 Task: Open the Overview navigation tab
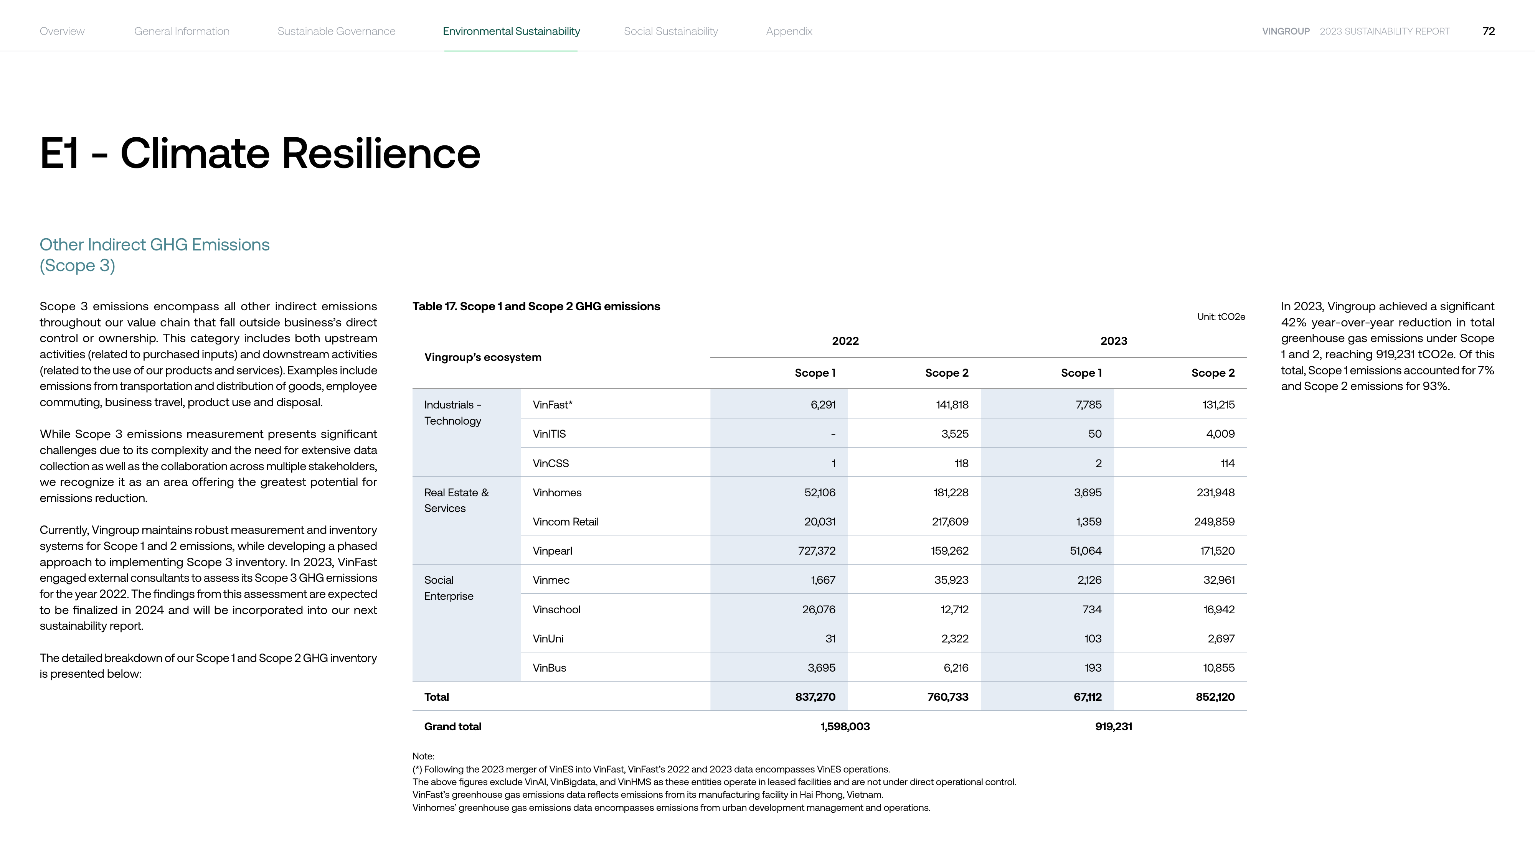point(62,31)
